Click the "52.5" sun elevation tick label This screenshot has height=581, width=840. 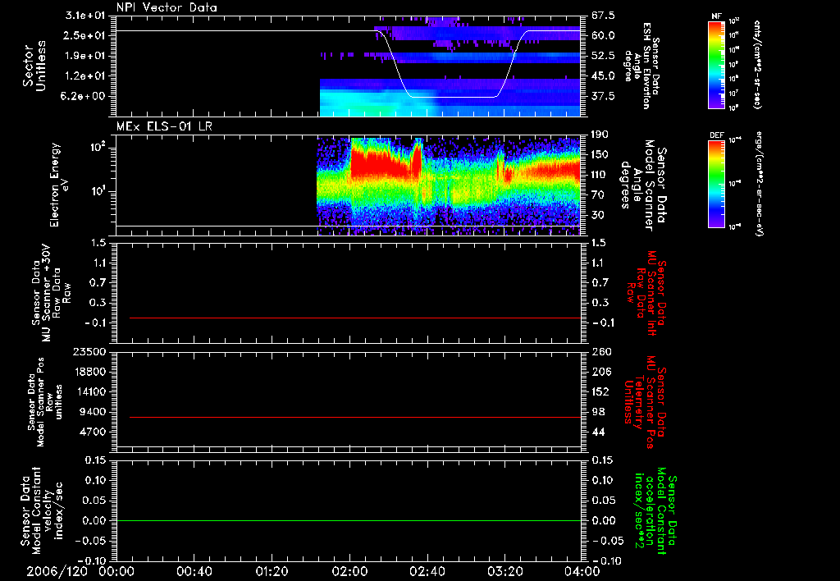coord(603,56)
